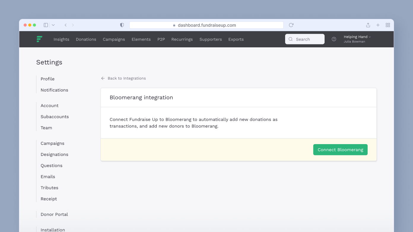Viewport: 413px width, 232px height.
Task: Open the Supporters menu
Action: [211, 39]
